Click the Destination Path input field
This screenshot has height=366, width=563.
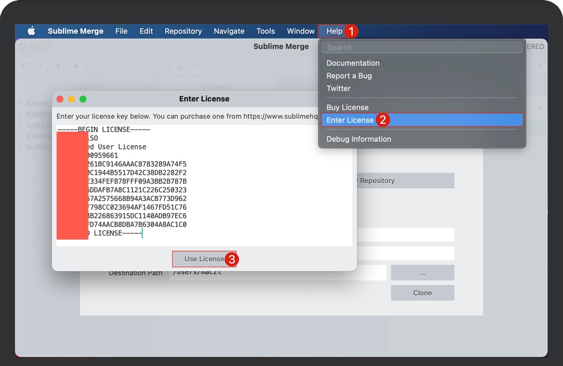coord(278,275)
